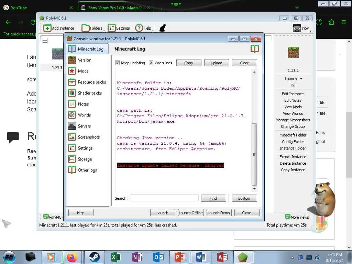Click the Launch Demo button

click(x=219, y=212)
